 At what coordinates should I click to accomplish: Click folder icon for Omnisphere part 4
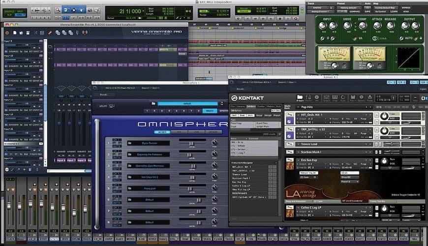click(130, 177)
